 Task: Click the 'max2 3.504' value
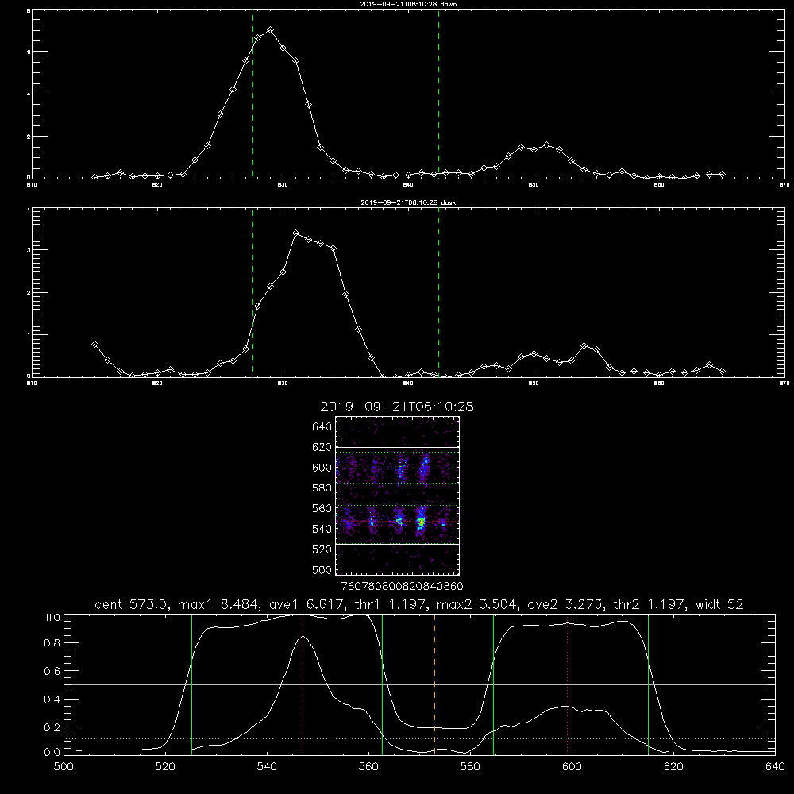click(477, 604)
